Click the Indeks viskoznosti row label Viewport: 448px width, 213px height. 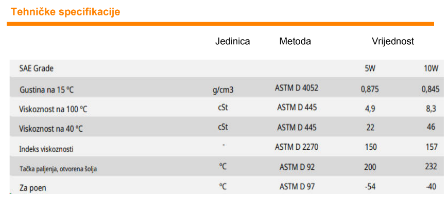coord(46,149)
